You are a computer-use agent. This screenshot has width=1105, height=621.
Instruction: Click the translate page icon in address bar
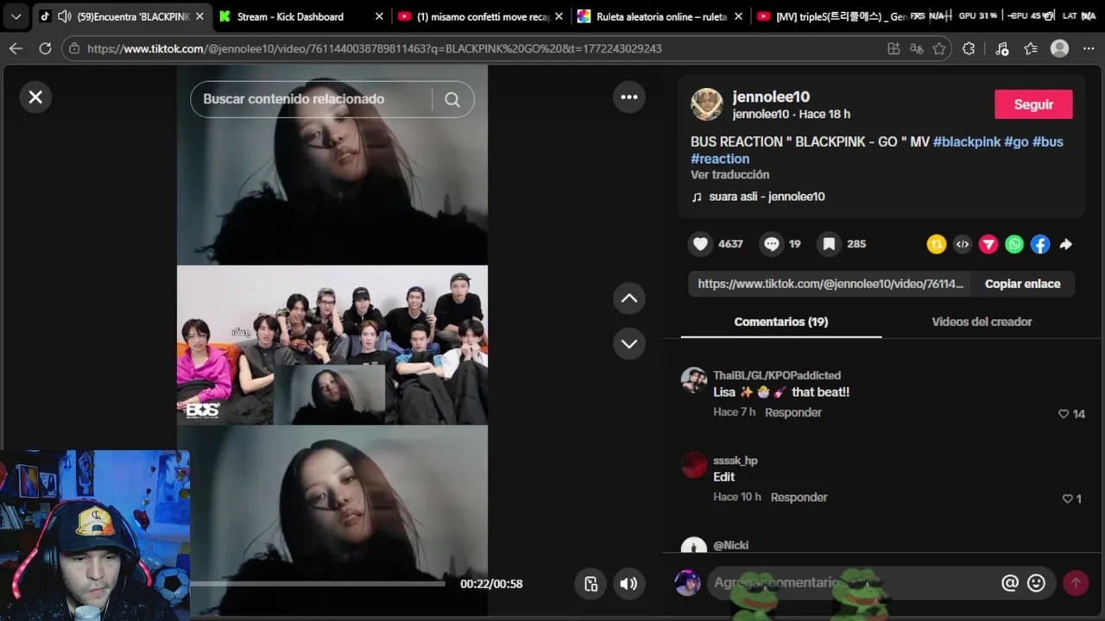pos(917,49)
